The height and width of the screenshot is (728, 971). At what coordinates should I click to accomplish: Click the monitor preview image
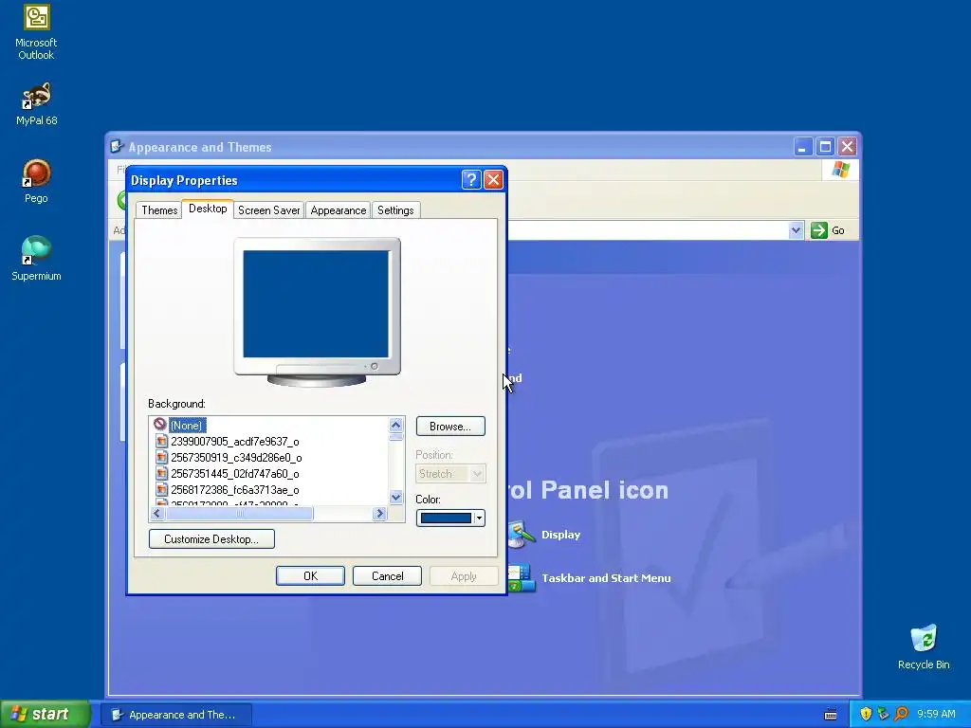coord(317,312)
